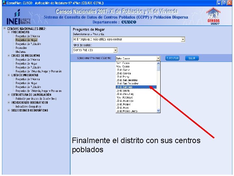Choose Prov. Acomayo in the list

[136, 97]
